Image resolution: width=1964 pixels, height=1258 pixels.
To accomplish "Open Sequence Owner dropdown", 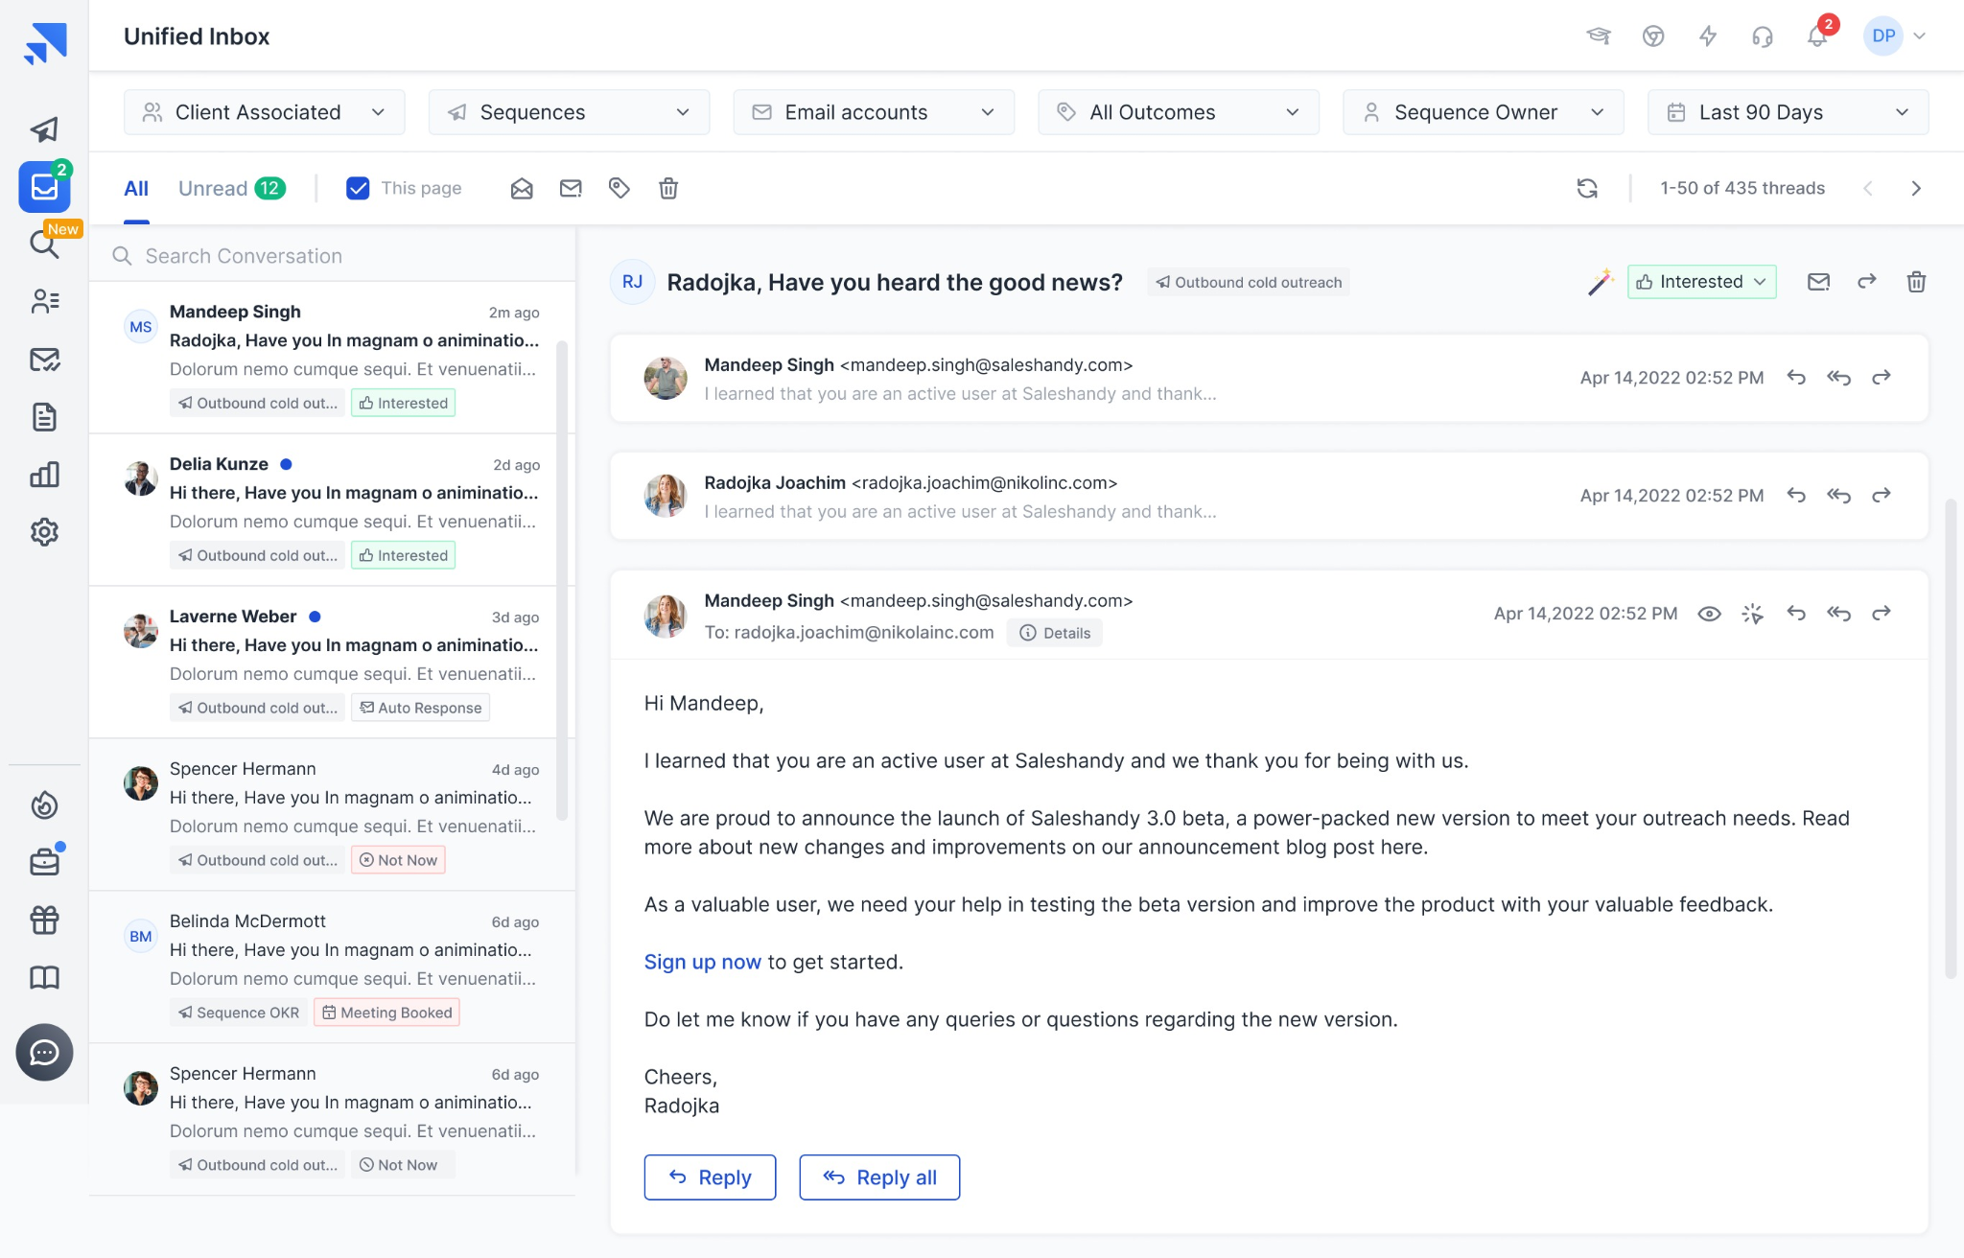I will pyautogui.click(x=1485, y=112).
